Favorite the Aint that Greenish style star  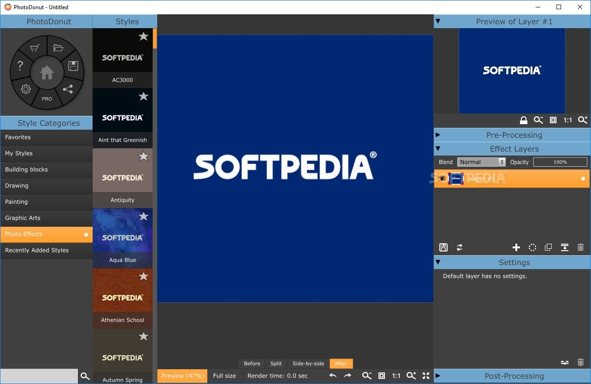point(144,96)
